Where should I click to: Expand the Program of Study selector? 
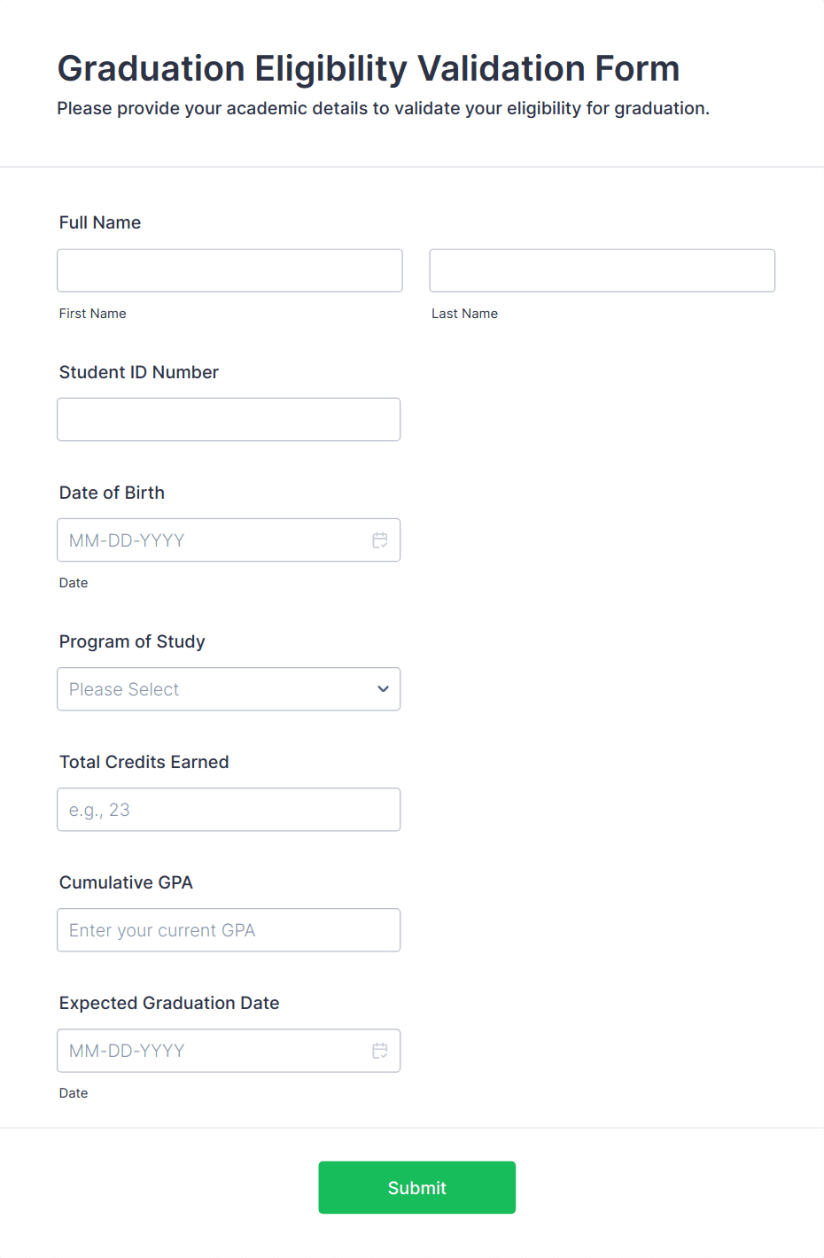229,688
